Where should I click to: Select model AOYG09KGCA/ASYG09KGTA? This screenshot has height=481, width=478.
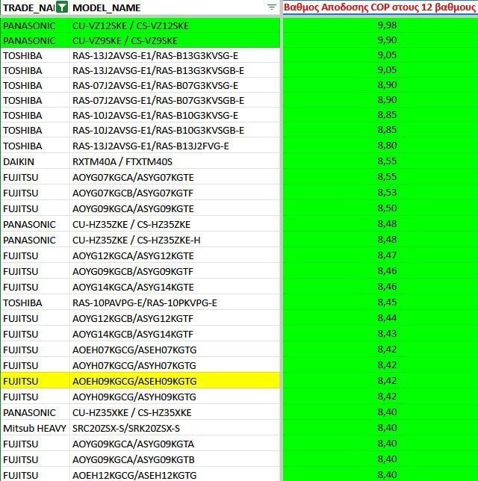click(x=133, y=444)
